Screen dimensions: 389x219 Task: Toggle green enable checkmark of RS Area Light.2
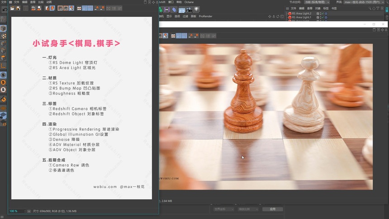point(322,14)
